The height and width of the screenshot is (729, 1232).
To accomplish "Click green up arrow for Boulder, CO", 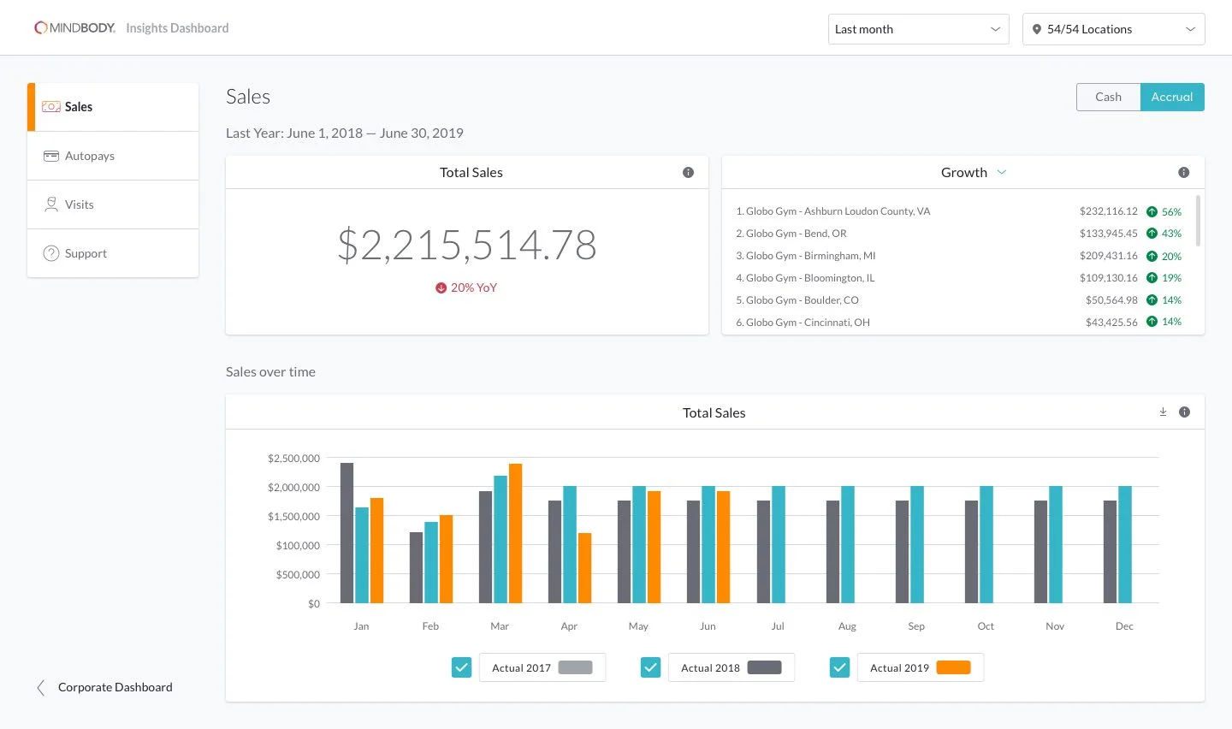I will [x=1152, y=300].
